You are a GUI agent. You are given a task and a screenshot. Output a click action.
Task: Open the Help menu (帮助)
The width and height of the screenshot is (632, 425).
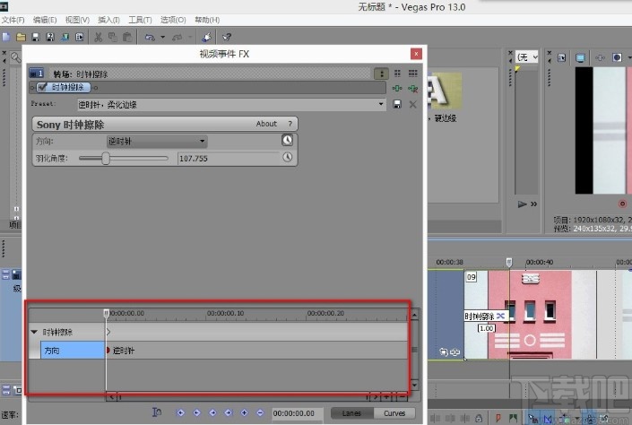click(207, 20)
